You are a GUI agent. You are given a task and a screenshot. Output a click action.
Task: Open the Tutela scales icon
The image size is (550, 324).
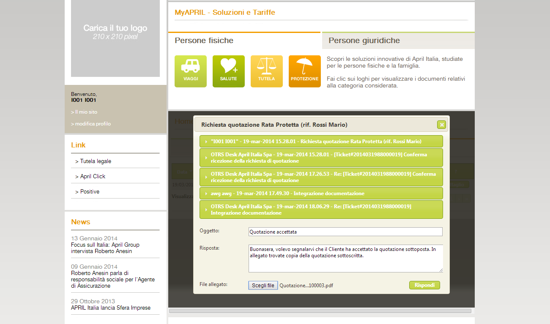tap(267, 71)
